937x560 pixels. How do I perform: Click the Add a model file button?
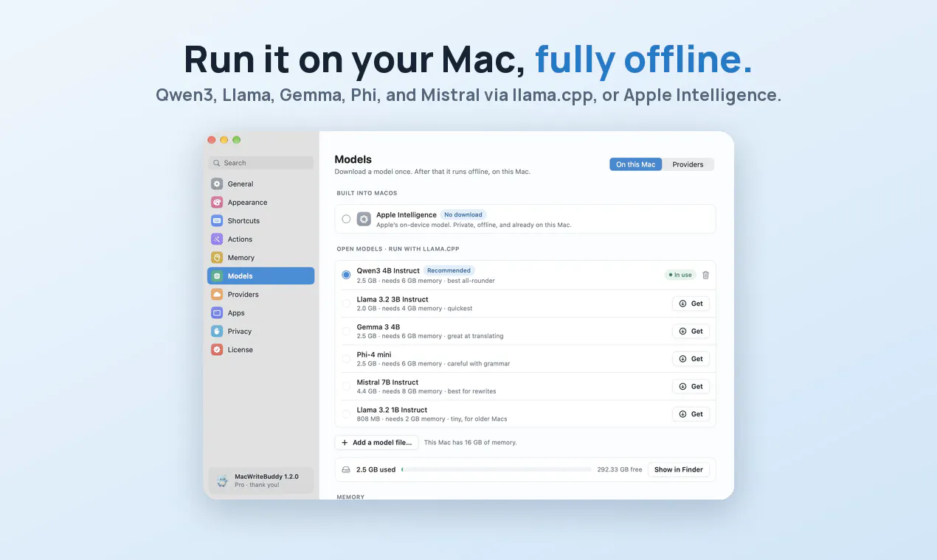coord(376,443)
